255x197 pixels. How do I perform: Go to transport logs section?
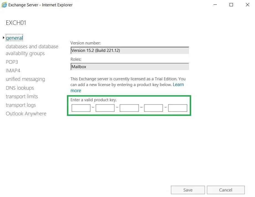click(x=21, y=105)
